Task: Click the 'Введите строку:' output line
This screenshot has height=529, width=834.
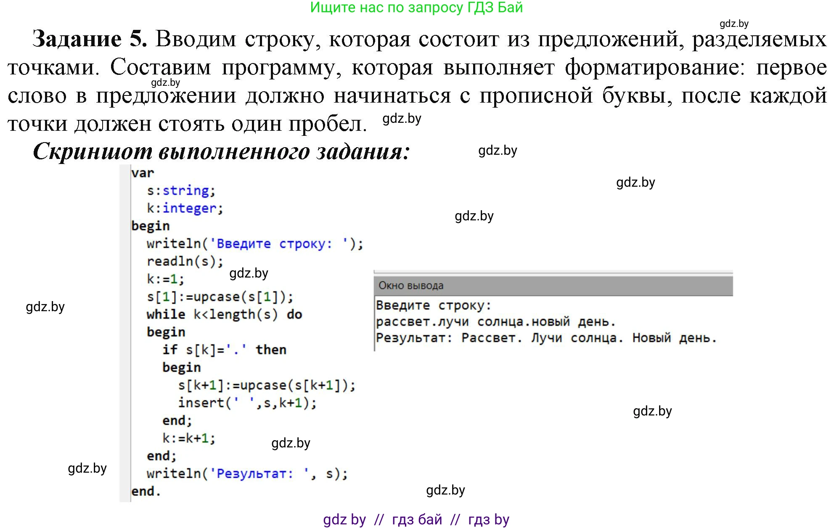Action: pyautogui.click(x=433, y=305)
